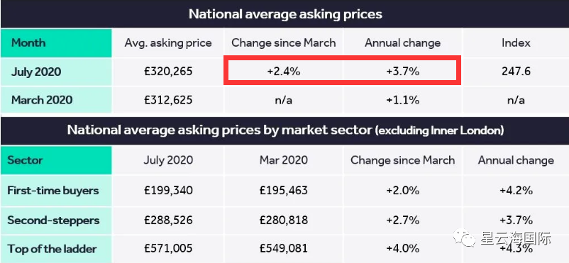Click the National average asking prices title
The height and width of the screenshot is (263, 569).
[x=285, y=14]
